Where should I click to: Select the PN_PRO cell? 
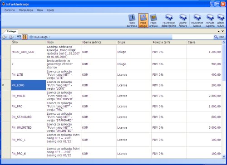click(28, 107)
